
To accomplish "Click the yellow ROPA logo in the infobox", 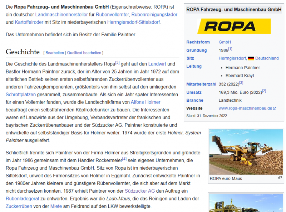I will [233, 26].
